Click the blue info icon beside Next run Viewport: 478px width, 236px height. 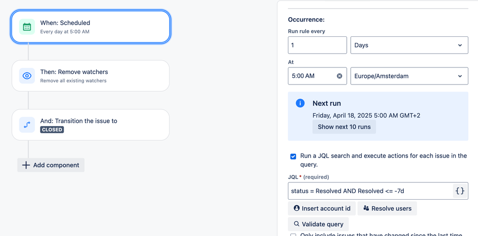point(300,103)
